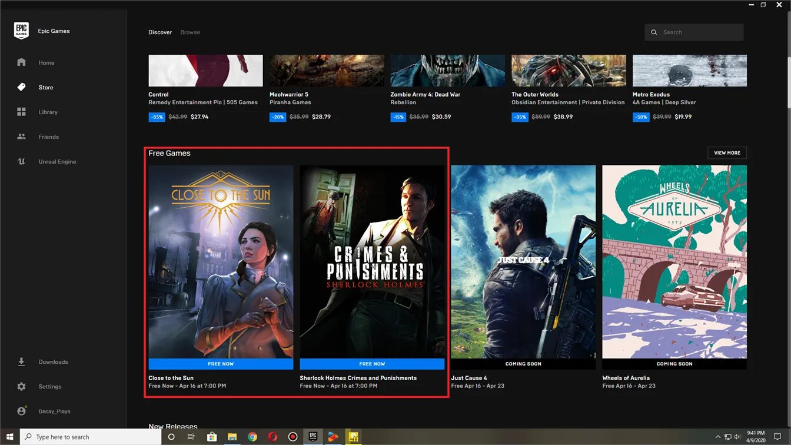Click the VIEW MORE button for Free Games
Screen dimensions: 791x445
coord(727,153)
